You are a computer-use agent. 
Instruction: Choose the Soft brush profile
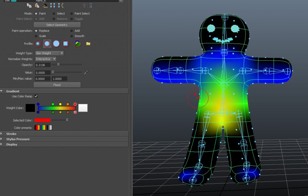pyautogui.click(x=47, y=44)
